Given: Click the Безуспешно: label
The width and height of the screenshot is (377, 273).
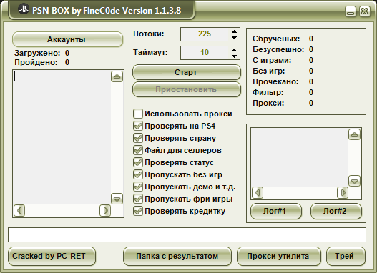Looking at the screenshot, I should pos(278,49).
